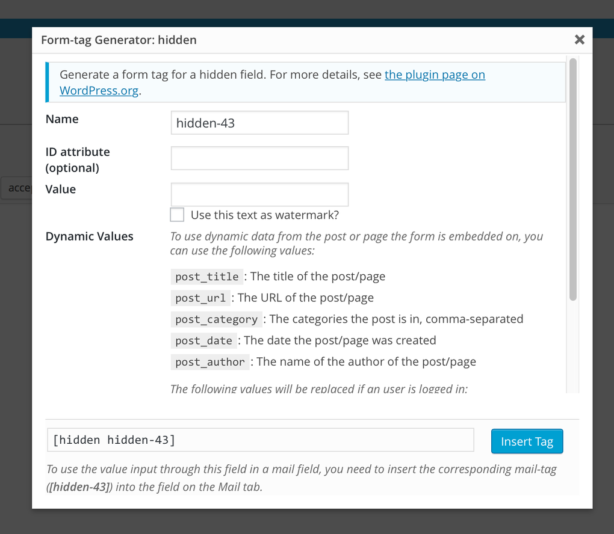Open the plugin page on WordPress.org link
This screenshot has width=614, height=534.
[x=435, y=75]
